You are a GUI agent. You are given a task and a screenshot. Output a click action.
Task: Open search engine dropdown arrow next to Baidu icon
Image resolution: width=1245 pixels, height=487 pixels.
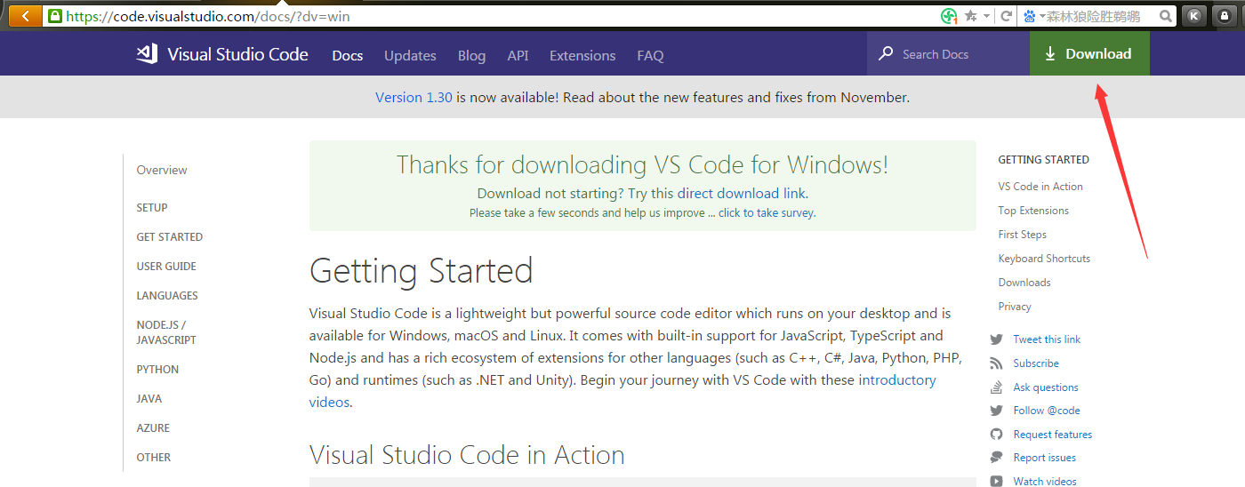coord(1042,16)
